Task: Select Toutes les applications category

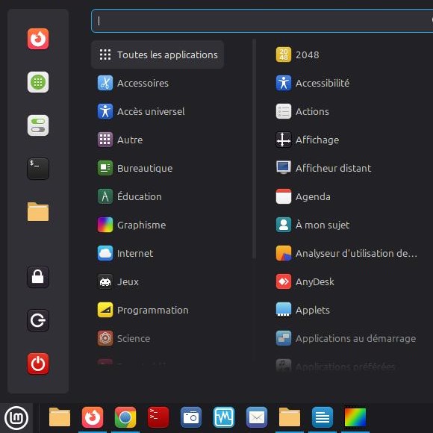Action: click(x=158, y=54)
